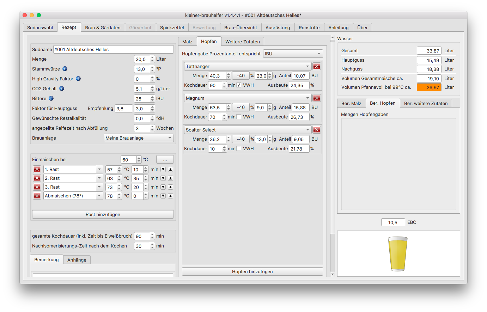Click the Sudname text field
The image size is (487, 312).
pyautogui.click(x=113, y=49)
